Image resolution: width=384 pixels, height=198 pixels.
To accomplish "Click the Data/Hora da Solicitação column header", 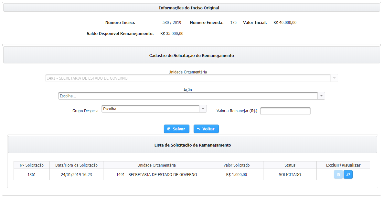I will point(76,165).
